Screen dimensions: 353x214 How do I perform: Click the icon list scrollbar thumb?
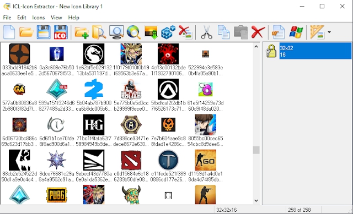(x=256, y=150)
